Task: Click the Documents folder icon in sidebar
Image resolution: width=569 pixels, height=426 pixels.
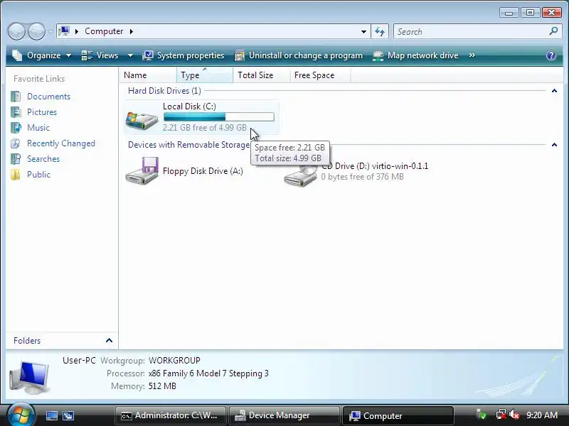Action: coord(16,97)
